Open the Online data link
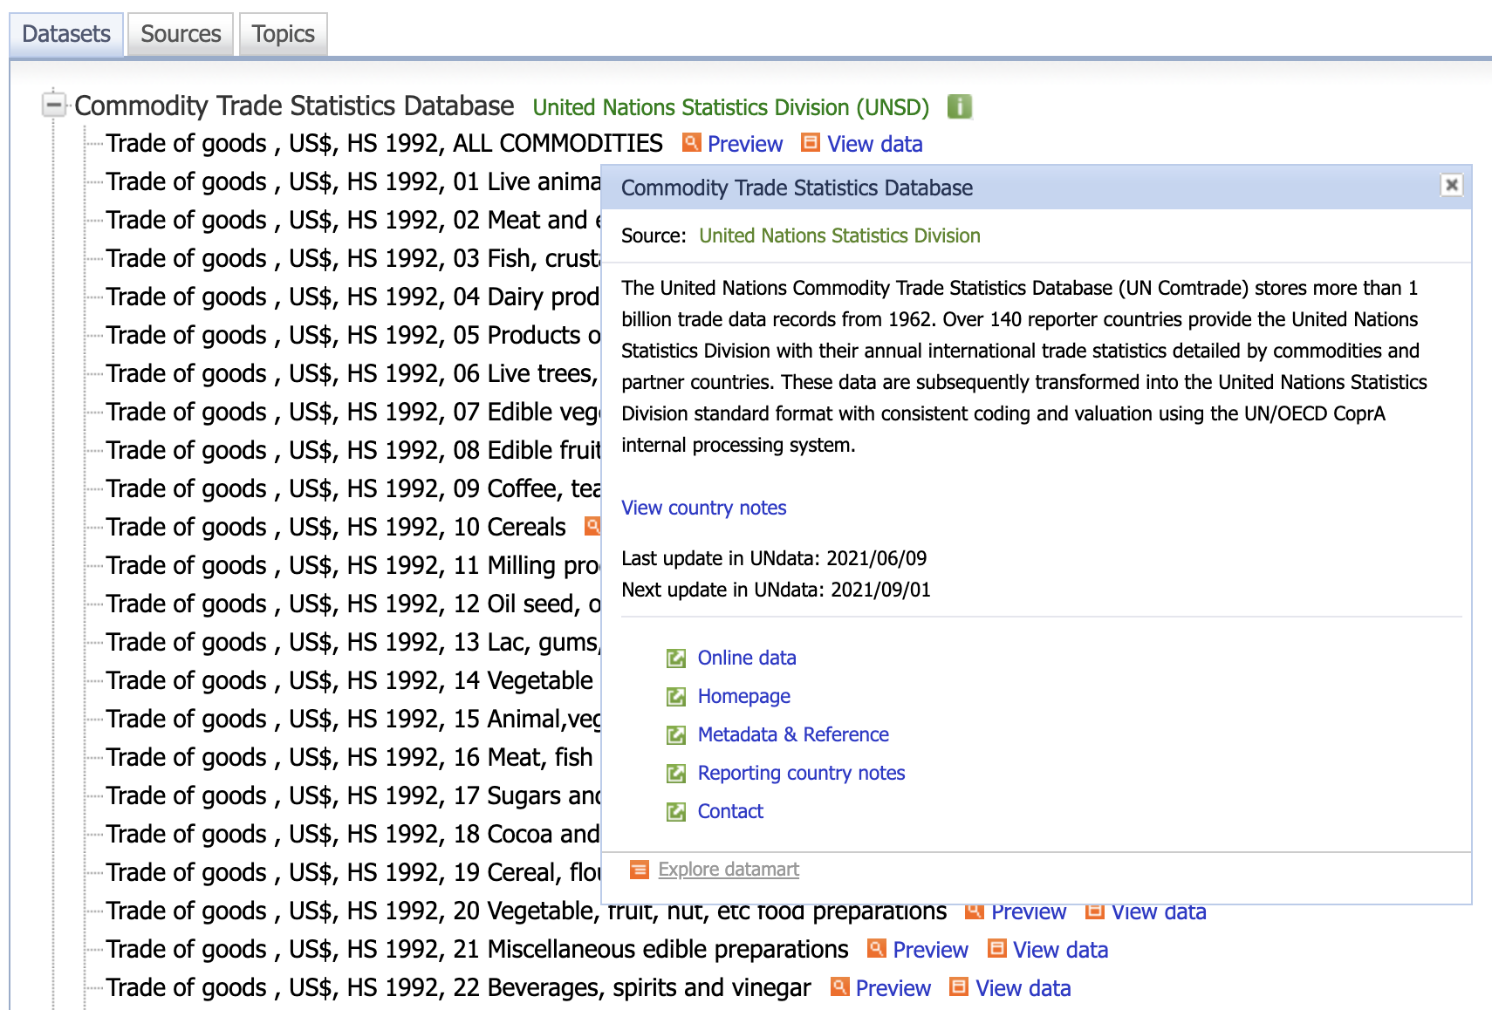Viewport: 1492px width, 1010px height. tap(746, 658)
